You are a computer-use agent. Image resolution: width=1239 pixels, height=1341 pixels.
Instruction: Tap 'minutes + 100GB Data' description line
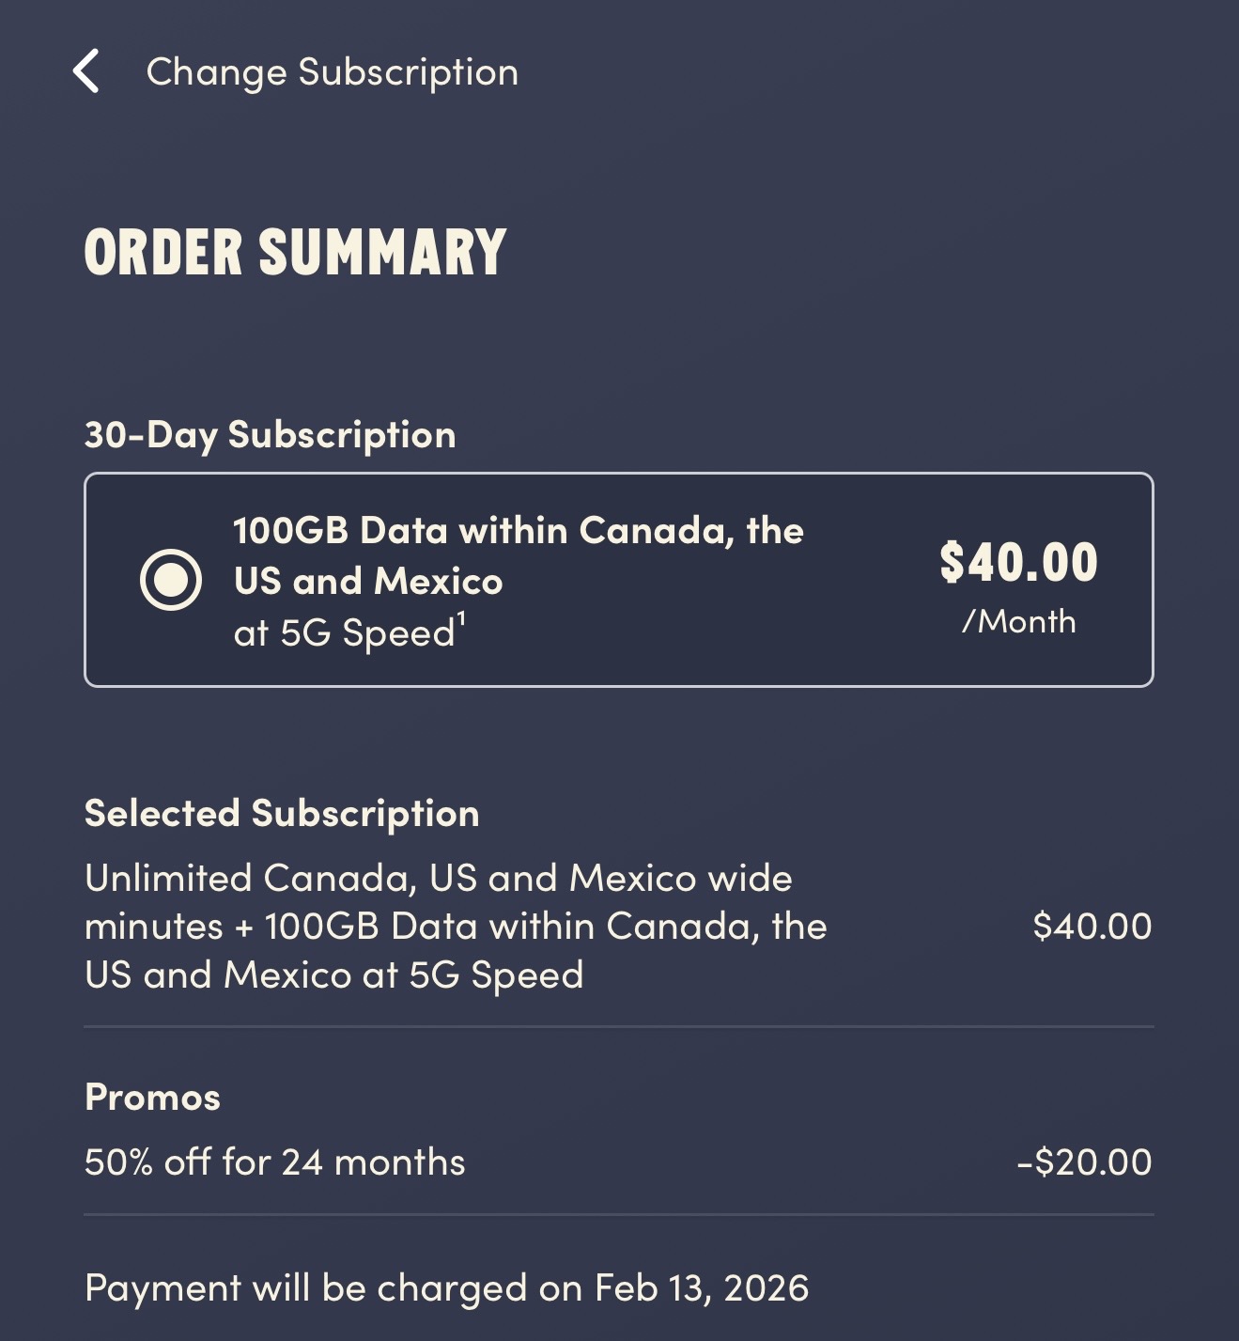click(x=456, y=927)
